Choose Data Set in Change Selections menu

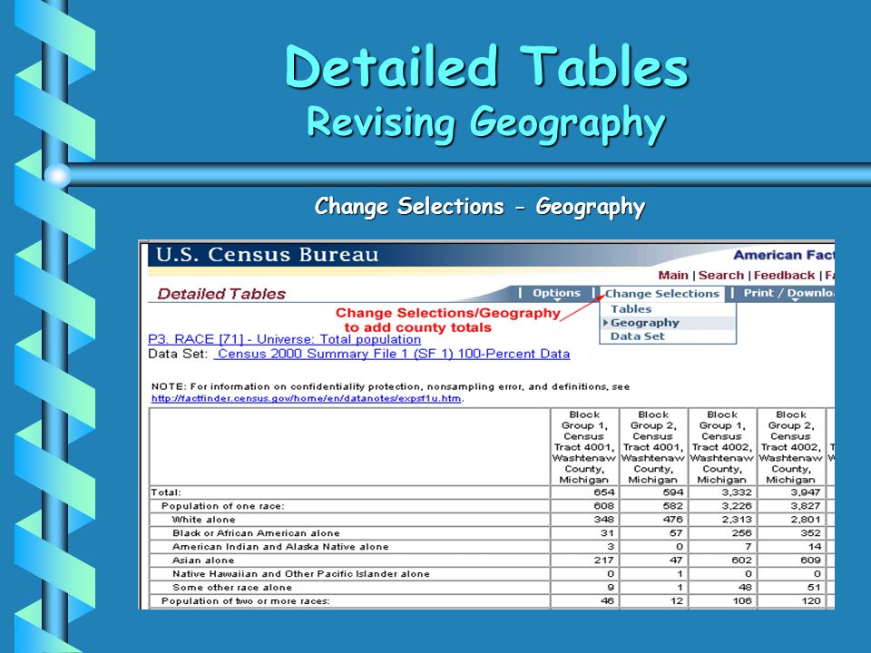(637, 336)
